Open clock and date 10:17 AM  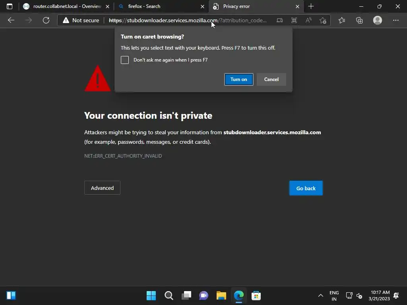(x=379, y=295)
